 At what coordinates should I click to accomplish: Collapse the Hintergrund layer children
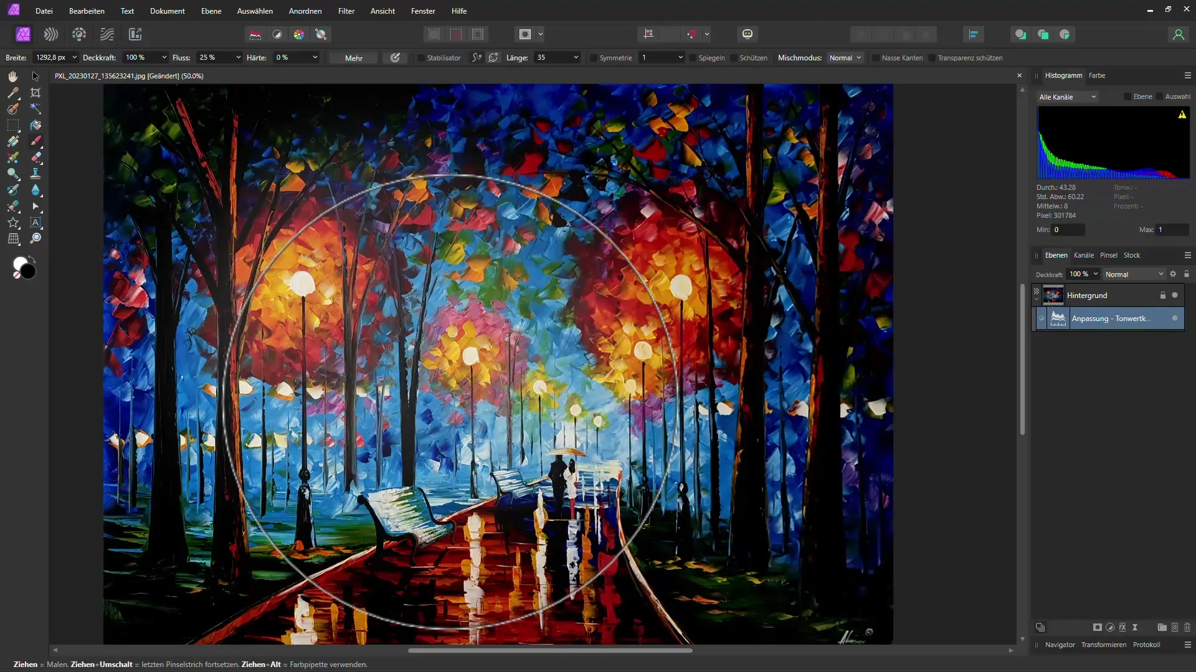[1037, 299]
